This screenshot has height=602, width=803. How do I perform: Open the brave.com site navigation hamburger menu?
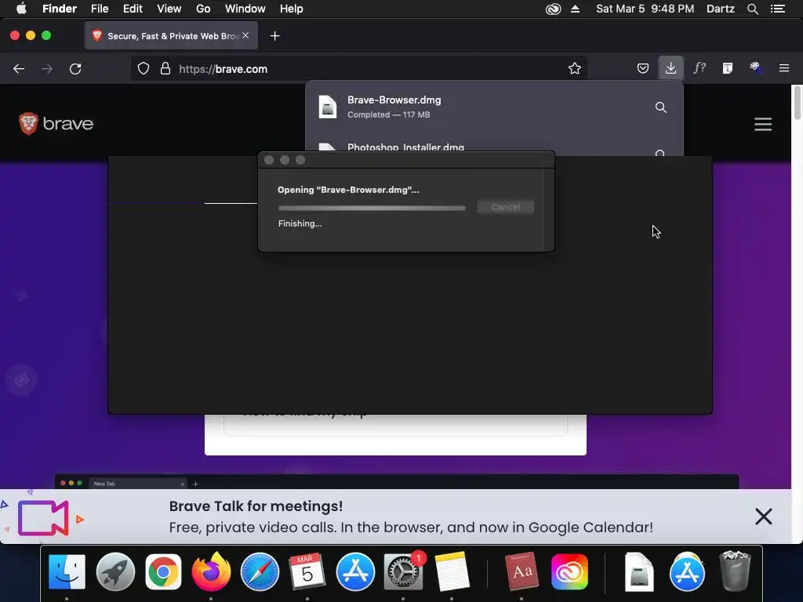762,124
